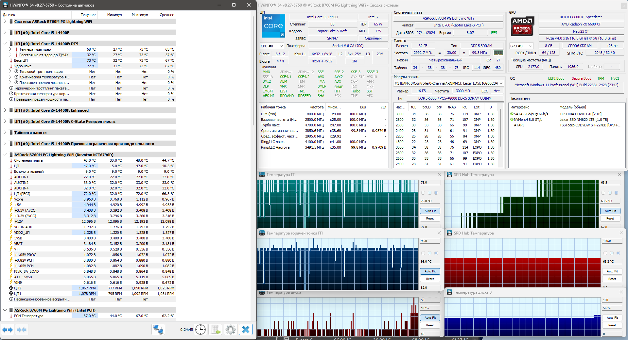
Task: Collapse the Intel Core i5-14400F: DTS group
Action: pos(5,44)
